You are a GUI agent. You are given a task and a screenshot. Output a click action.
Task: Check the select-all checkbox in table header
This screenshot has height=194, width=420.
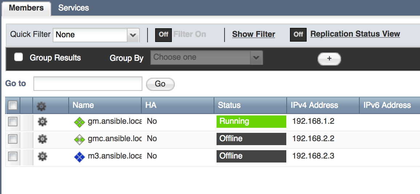[13, 105]
